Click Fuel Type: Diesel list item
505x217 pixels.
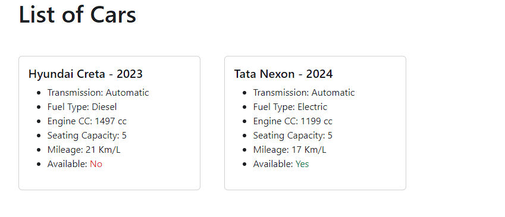(x=82, y=107)
